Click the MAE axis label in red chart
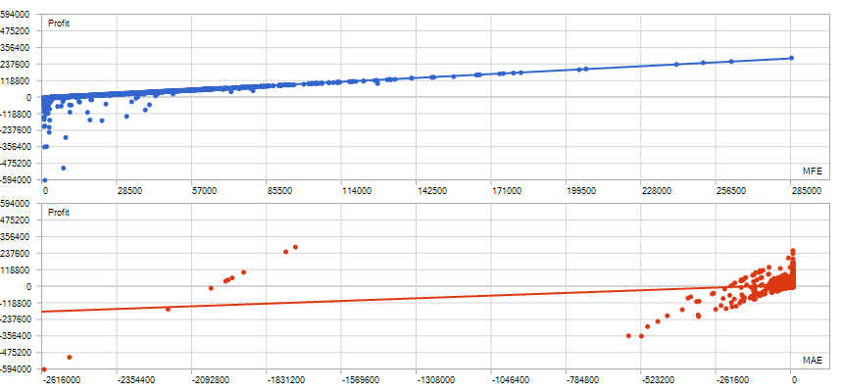This screenshot has width=843, height=392. tap(812, 361)
